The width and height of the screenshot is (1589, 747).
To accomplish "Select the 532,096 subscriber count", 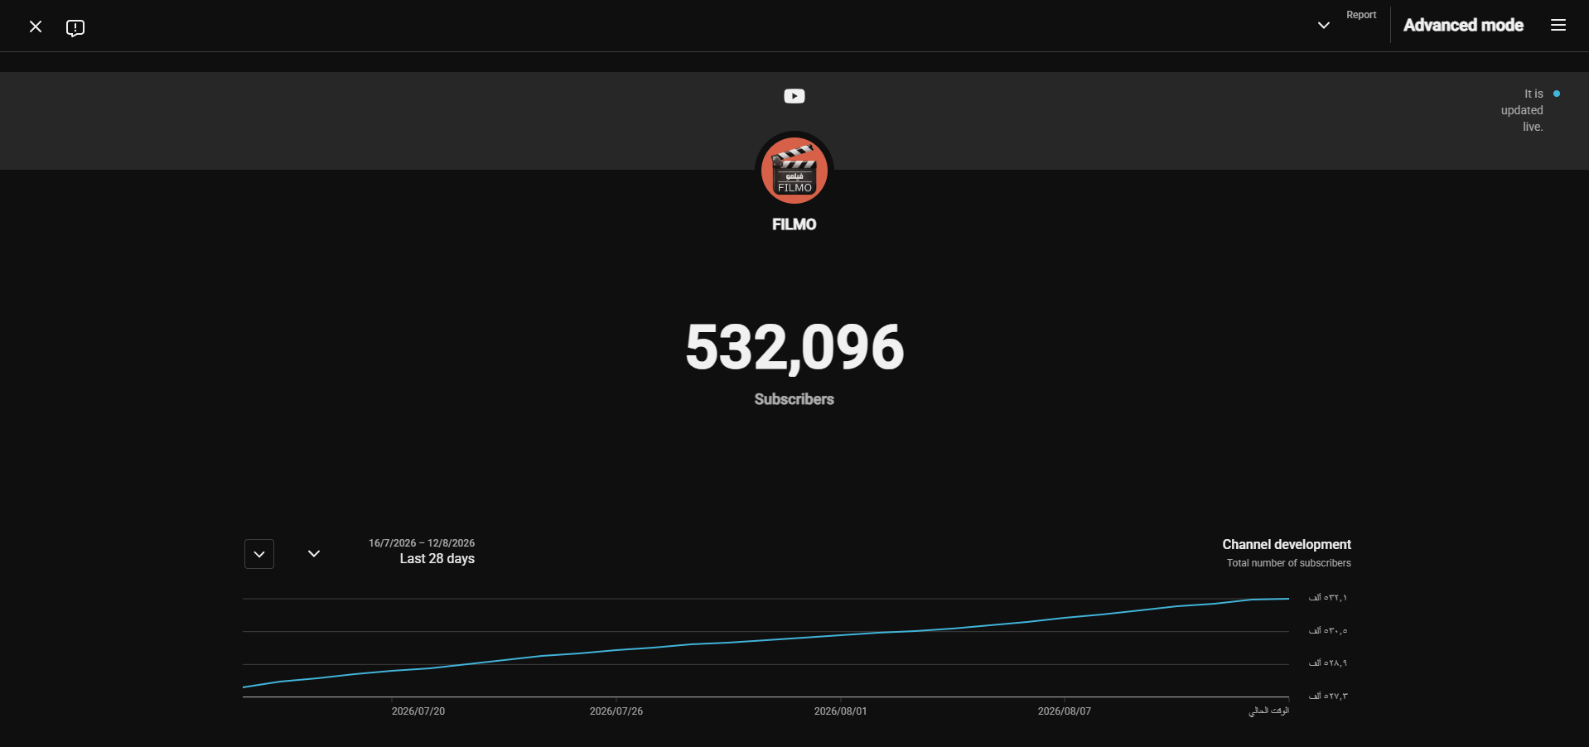I will 794,347.
